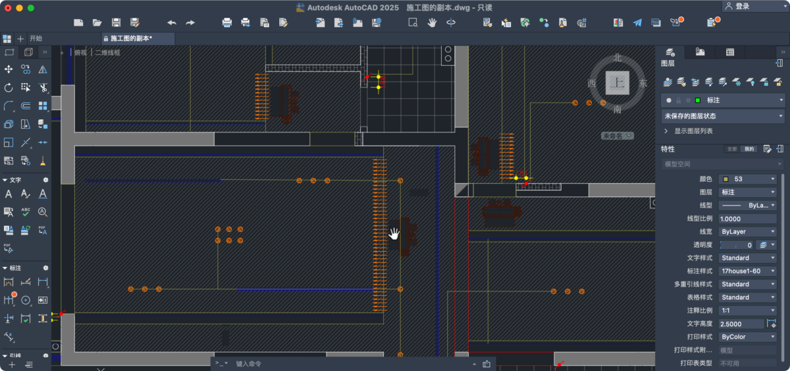Switch properties filter to 全部
Screen dimensions: 790x371
click(x=732, y=149)
